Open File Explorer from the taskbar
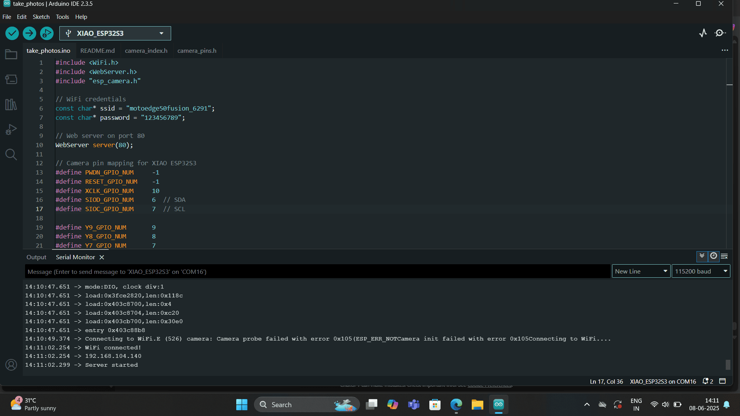This screenshot has height=416, width=740. coord(478,405)
